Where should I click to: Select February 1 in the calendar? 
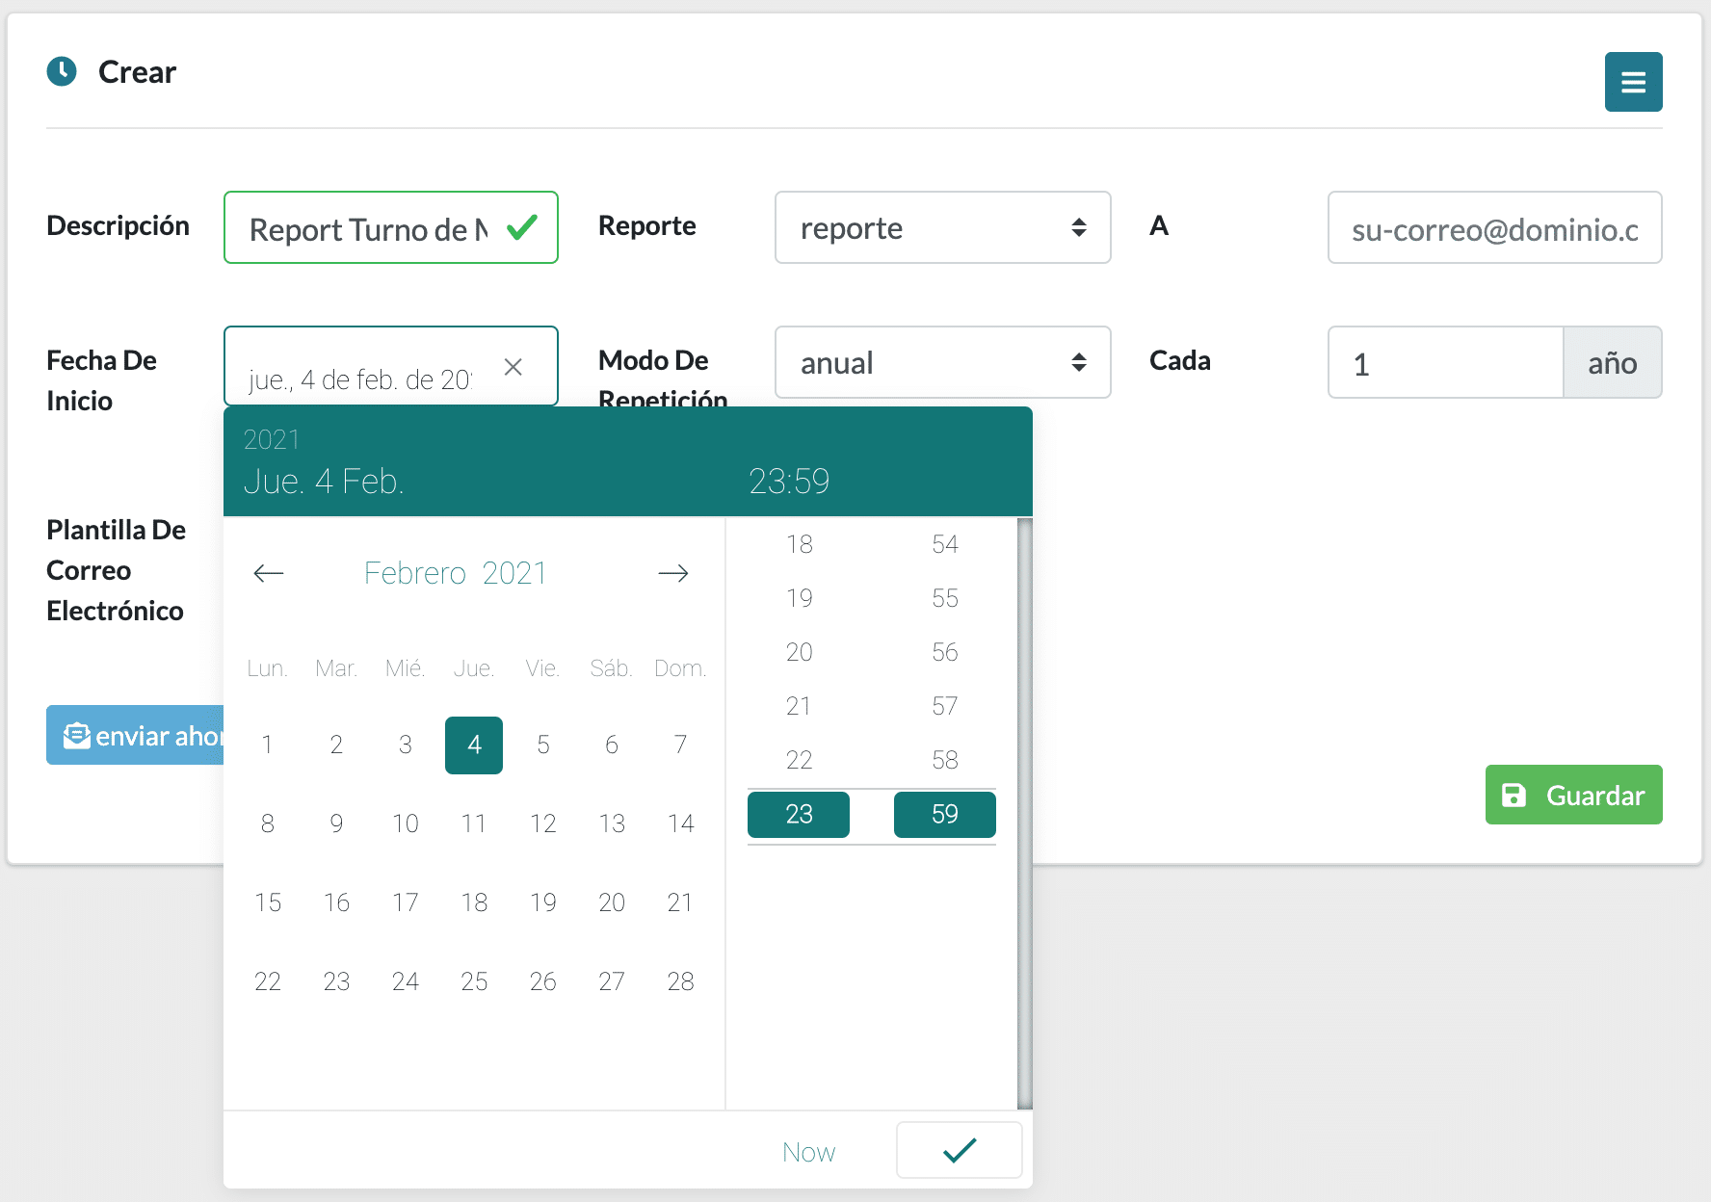pyautogui.click(x=267, y=745)
